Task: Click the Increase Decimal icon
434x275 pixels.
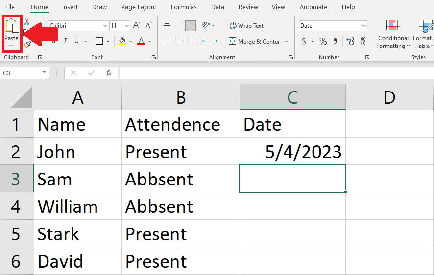Action: 350,41
